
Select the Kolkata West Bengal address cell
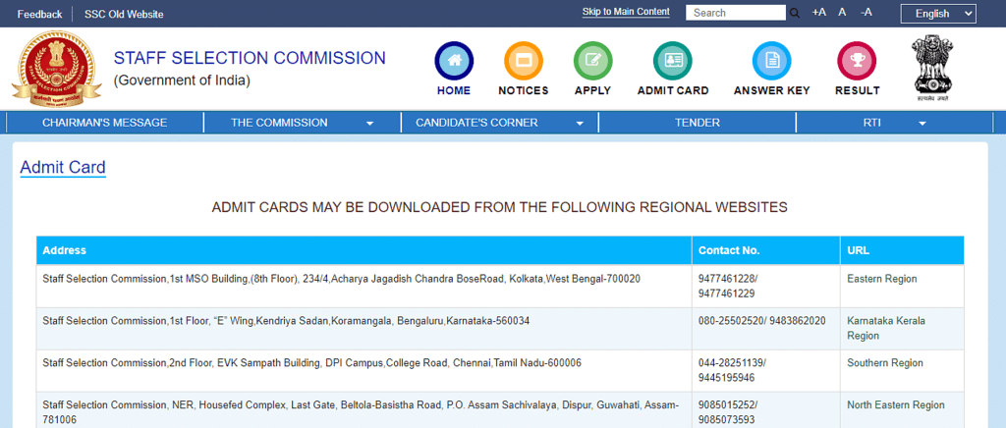click(363, 286)
